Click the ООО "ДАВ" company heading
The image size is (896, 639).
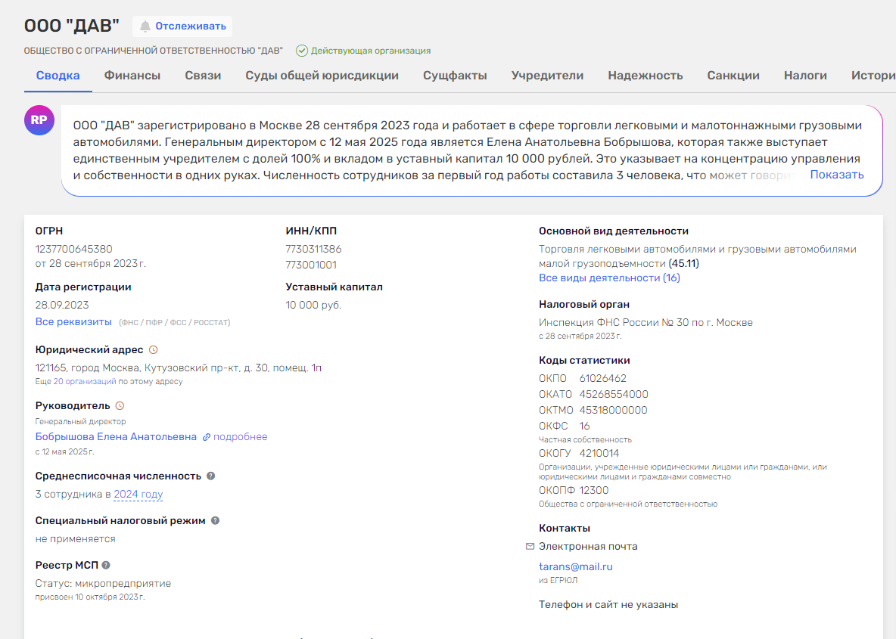click(x=71, y=26)
